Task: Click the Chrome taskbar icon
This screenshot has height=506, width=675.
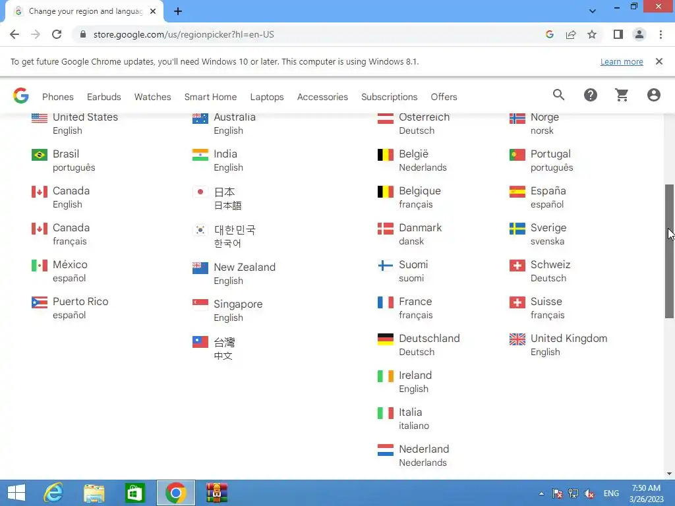Action: click(x=175, y=493)
